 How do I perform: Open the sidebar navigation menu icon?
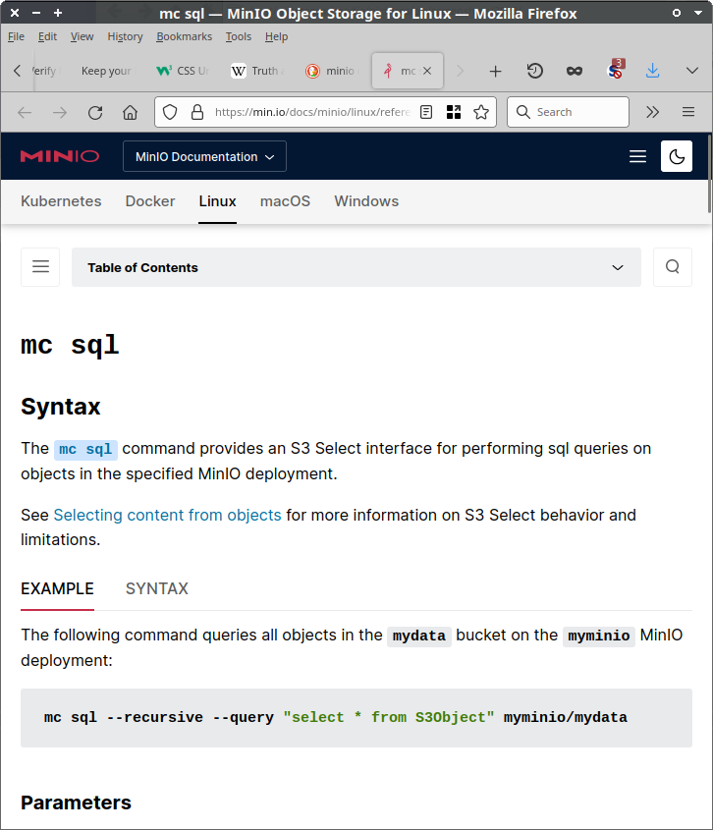[x=40, y=267]
